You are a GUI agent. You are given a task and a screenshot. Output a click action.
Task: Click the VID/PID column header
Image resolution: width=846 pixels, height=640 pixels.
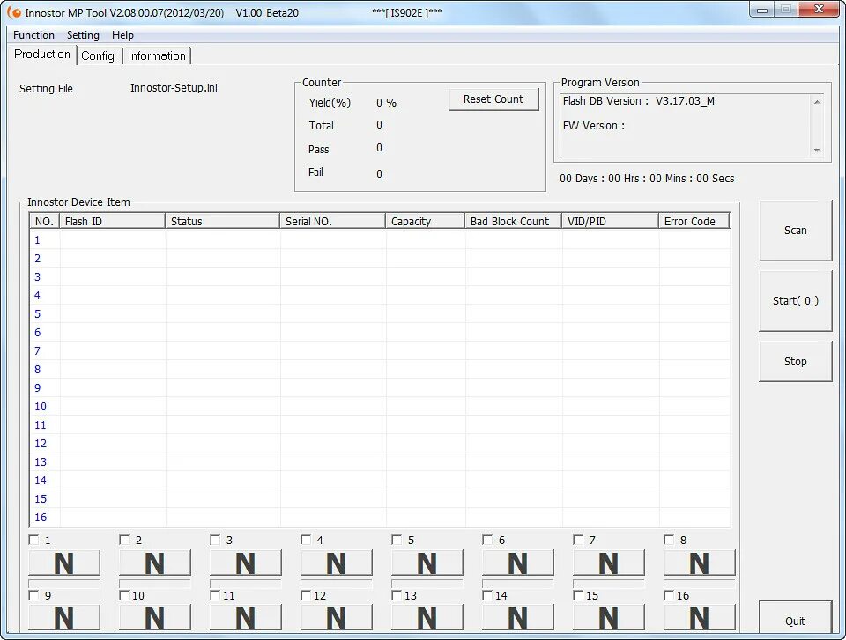click(610, 221)
